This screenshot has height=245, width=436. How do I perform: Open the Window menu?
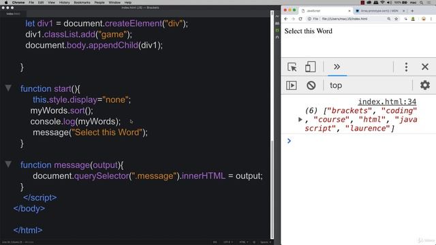[114, 3]
